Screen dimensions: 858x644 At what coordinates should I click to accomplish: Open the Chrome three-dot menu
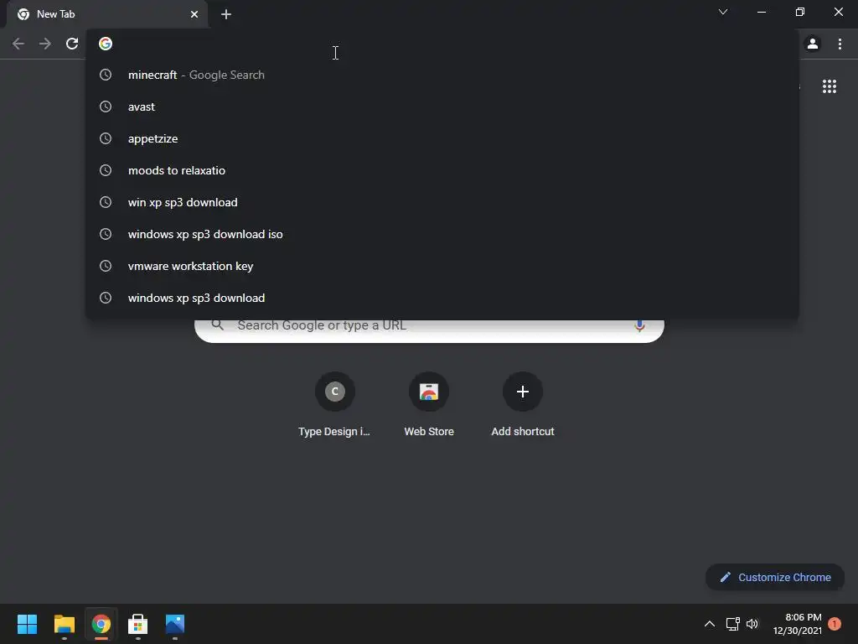click(840, 44)
